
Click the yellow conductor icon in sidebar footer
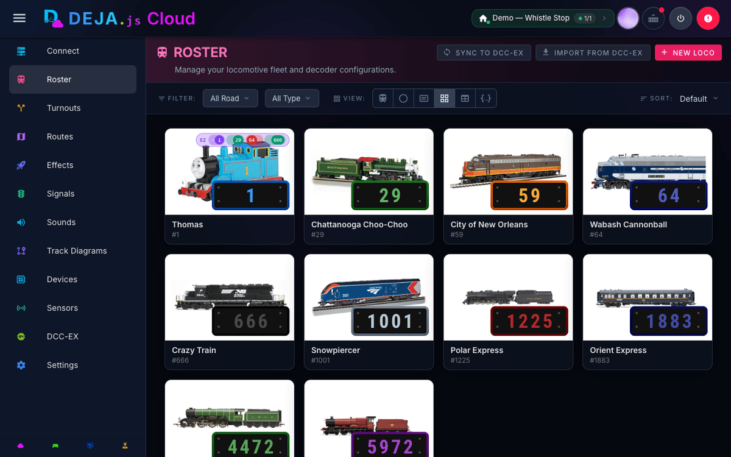click(x=125, y=445)
